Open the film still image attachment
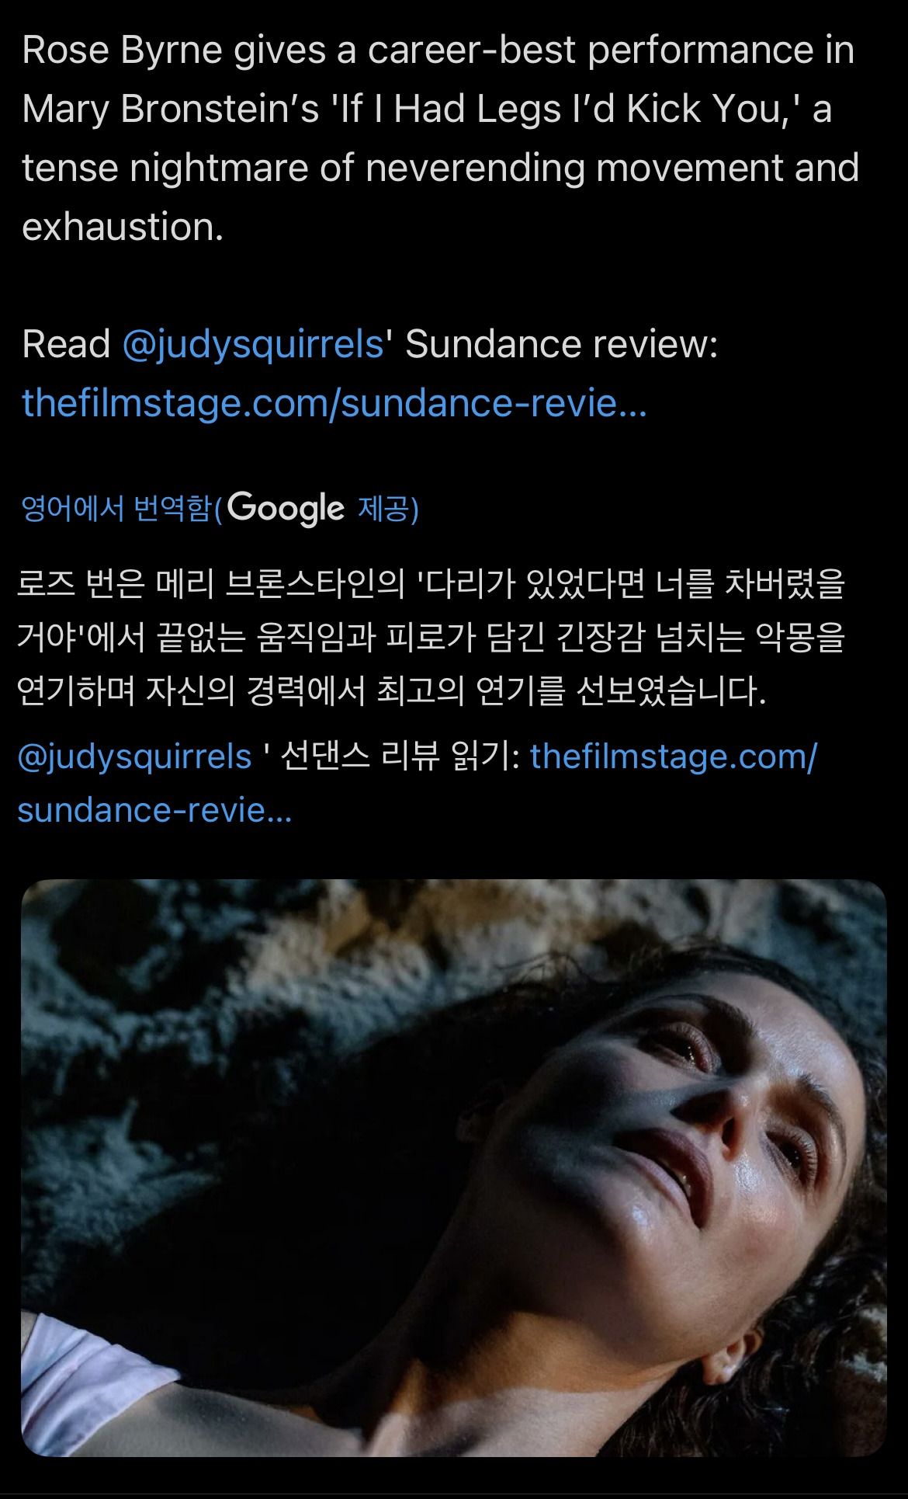The height and width of the screenshot is (1499, 908). [454, 1169]
